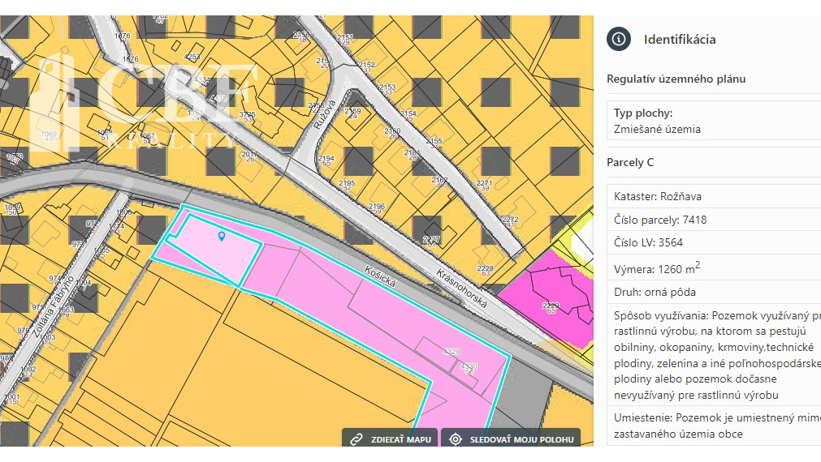The width and height of the screenshot is (821, 462).
Task: Click parcel 4329 in the pink area
Action: point(452,352)
